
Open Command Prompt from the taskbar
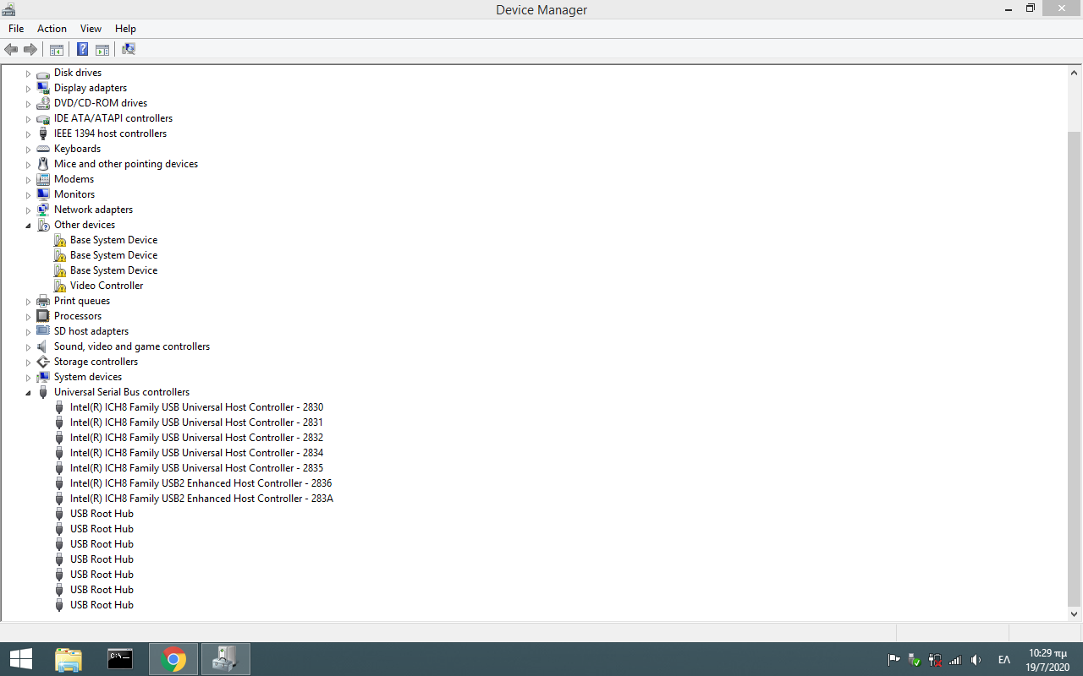[120, 659]
